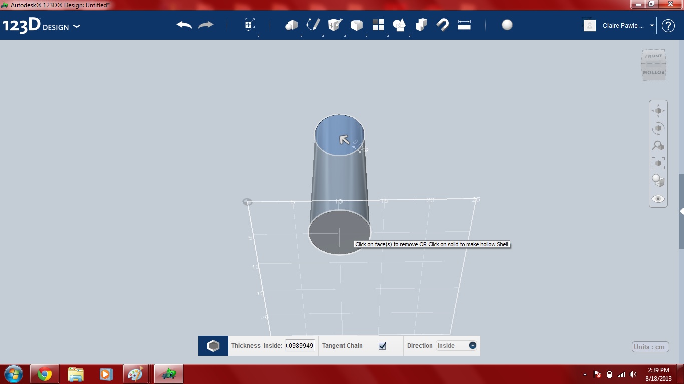Click the Zoom magnifier icon
The width and height of the screenshot is (684, 384).
click(x=658, y=146)
